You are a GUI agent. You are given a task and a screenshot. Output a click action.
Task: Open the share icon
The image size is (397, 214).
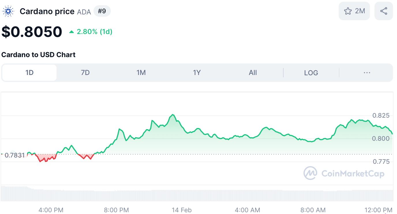pos(383,11)
